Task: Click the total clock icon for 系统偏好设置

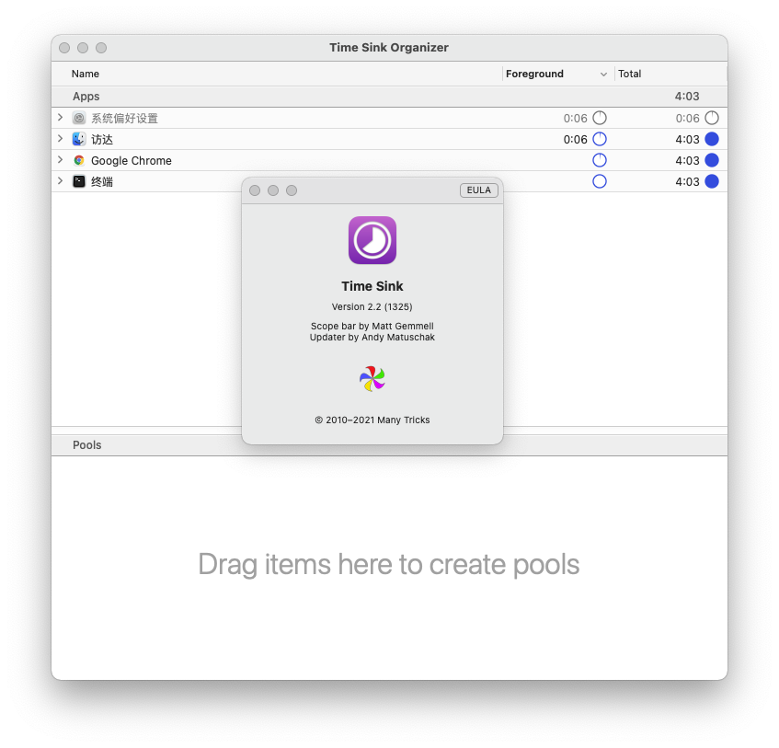Action: point(712,118)
